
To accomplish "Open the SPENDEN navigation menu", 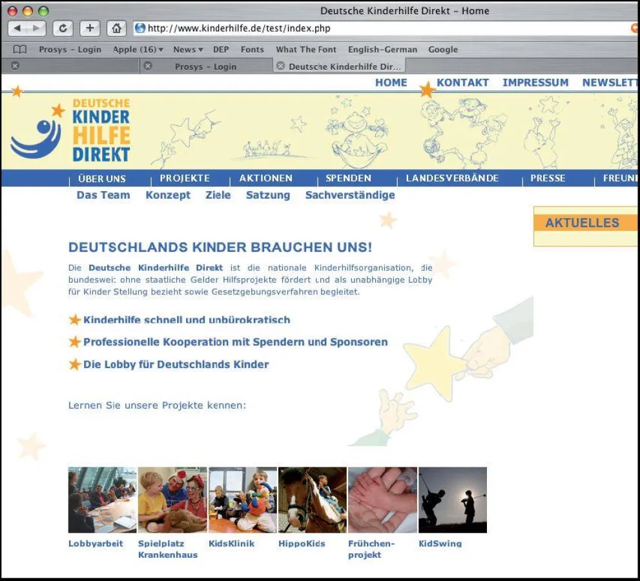I will (348, 178).
